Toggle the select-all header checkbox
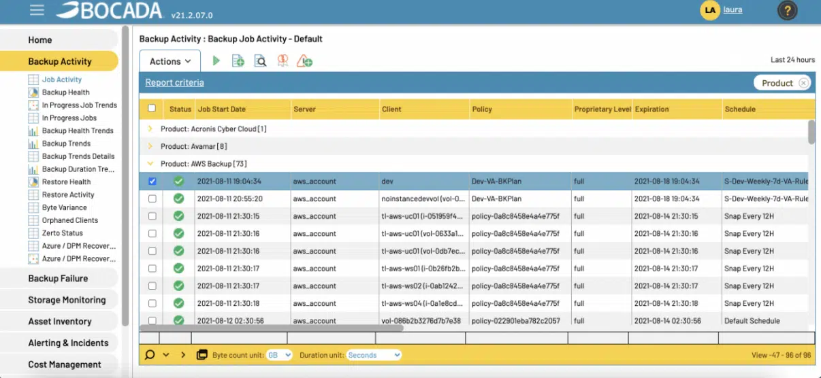The image size is (821, 378). pyautogui.click(x=152, y=108)
